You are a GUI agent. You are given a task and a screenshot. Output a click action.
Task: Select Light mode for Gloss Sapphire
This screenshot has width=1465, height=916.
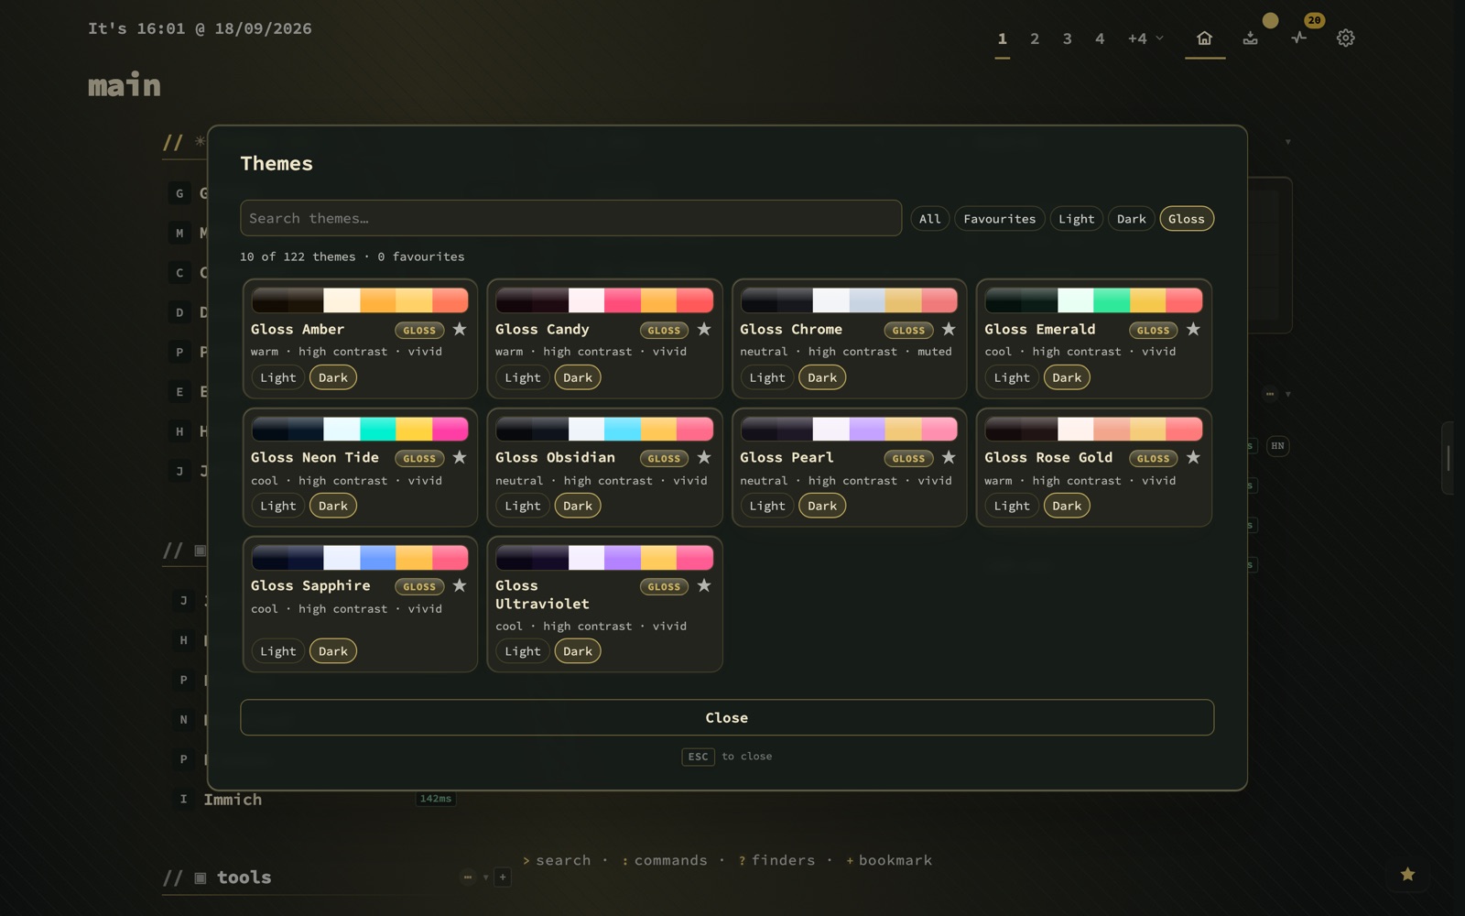click(278, 651)
